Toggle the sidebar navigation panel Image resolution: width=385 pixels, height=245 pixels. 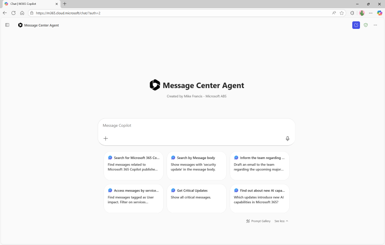pyautogui.click(x=7, y=25)
